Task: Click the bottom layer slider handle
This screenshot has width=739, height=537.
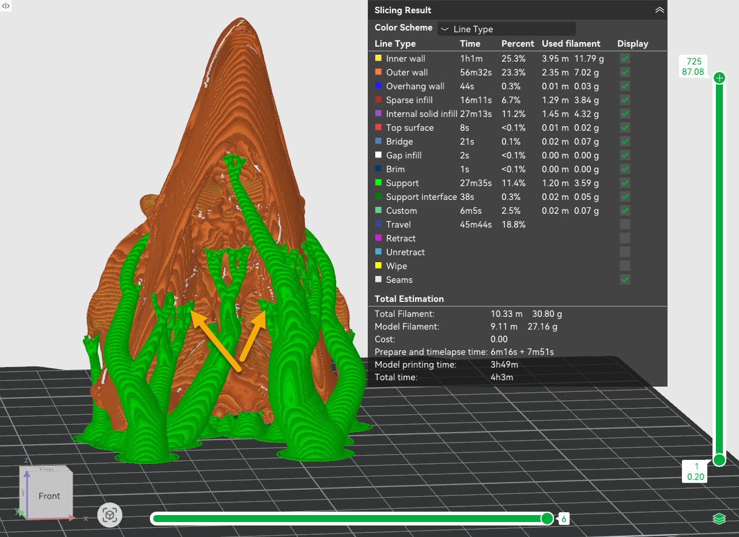Action: pyautogui.click(x=719, y=459)
